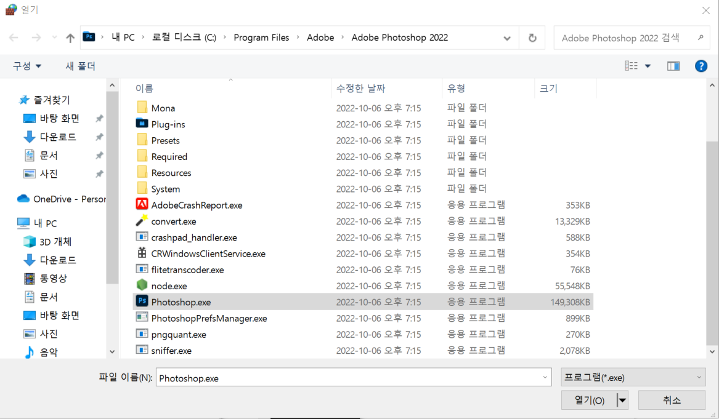Open 음악 in the sidebar

pyautogui.click(x=49, y=352)
